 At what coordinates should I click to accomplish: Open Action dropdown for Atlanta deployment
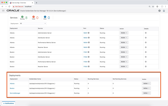point(146,83)
